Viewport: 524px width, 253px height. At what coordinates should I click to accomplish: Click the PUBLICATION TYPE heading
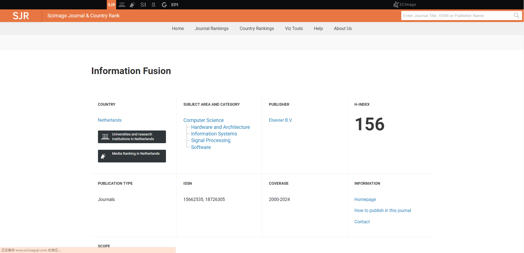click(115, 183)
